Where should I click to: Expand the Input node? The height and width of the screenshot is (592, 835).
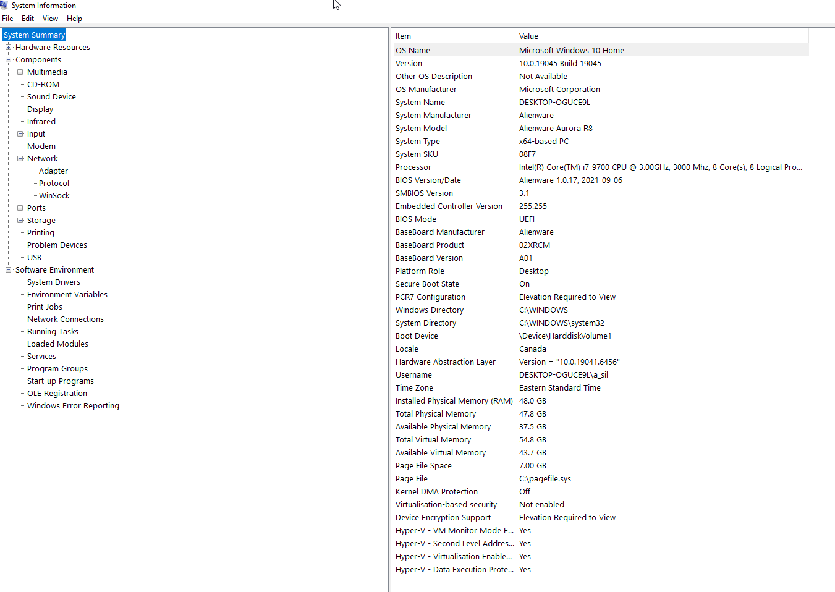click(x=20, y=134)
